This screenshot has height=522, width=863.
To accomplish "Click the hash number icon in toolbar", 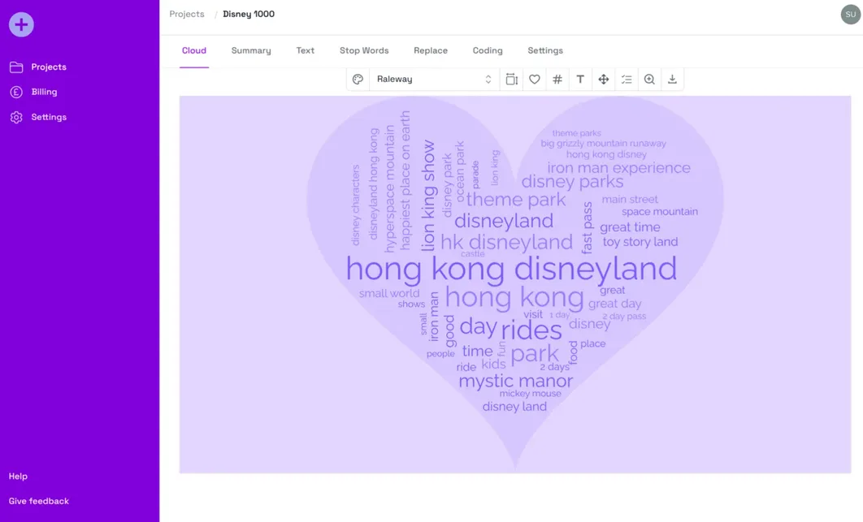I will click(557, 80).
